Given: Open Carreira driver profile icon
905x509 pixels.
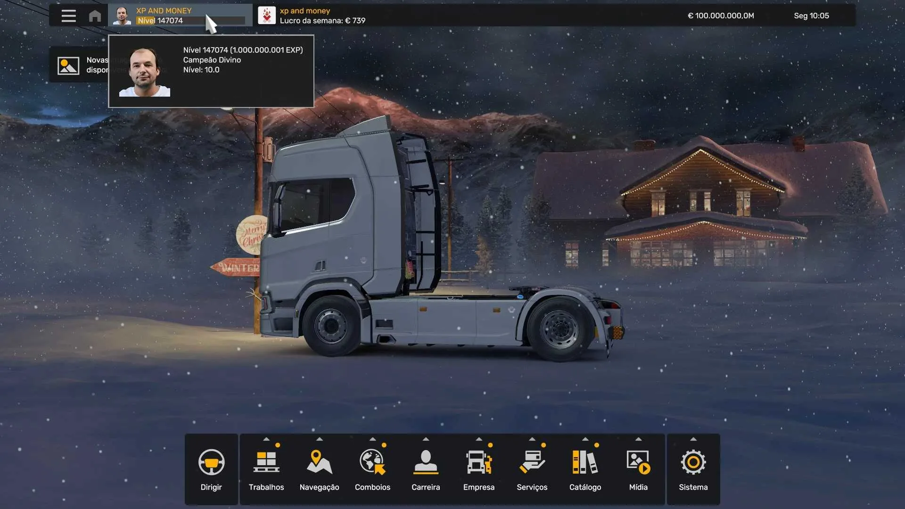Looking at the screenshot, I should coord(426,462).
